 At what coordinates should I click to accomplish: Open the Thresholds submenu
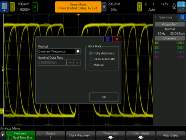(x=111, y=135)
